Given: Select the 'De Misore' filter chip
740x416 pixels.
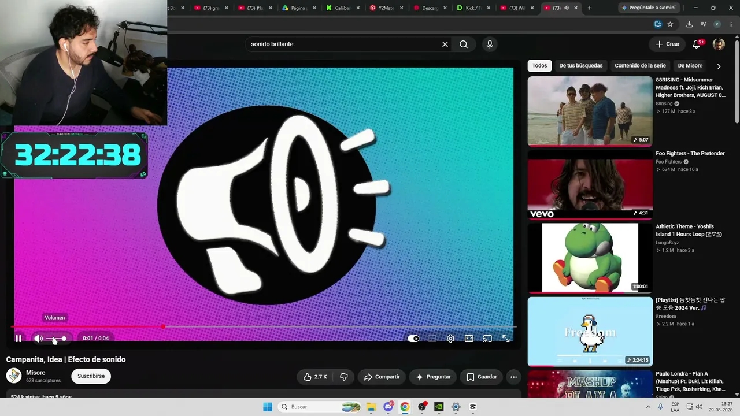Looking at the screenshot, I should point(690,66).
